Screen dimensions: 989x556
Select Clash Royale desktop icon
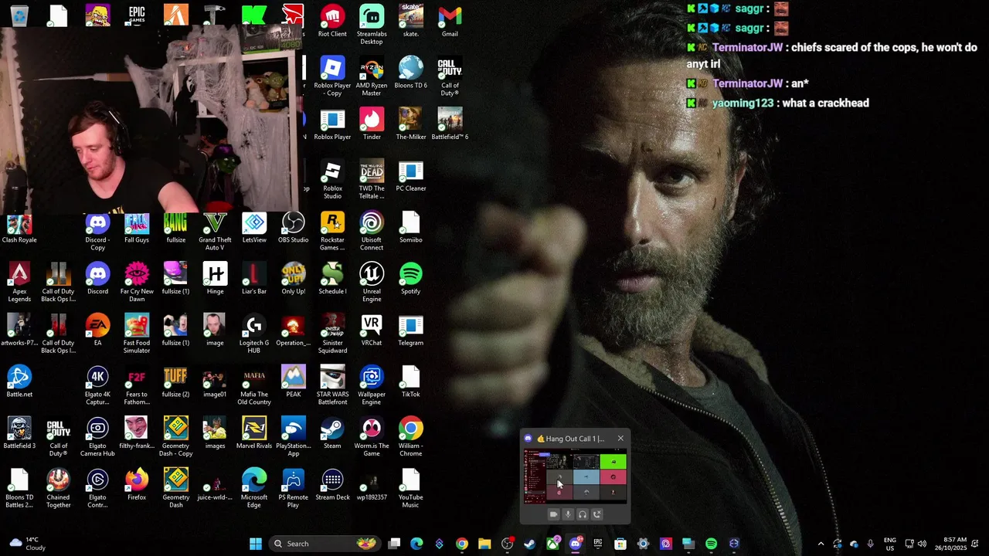[19, 227]
